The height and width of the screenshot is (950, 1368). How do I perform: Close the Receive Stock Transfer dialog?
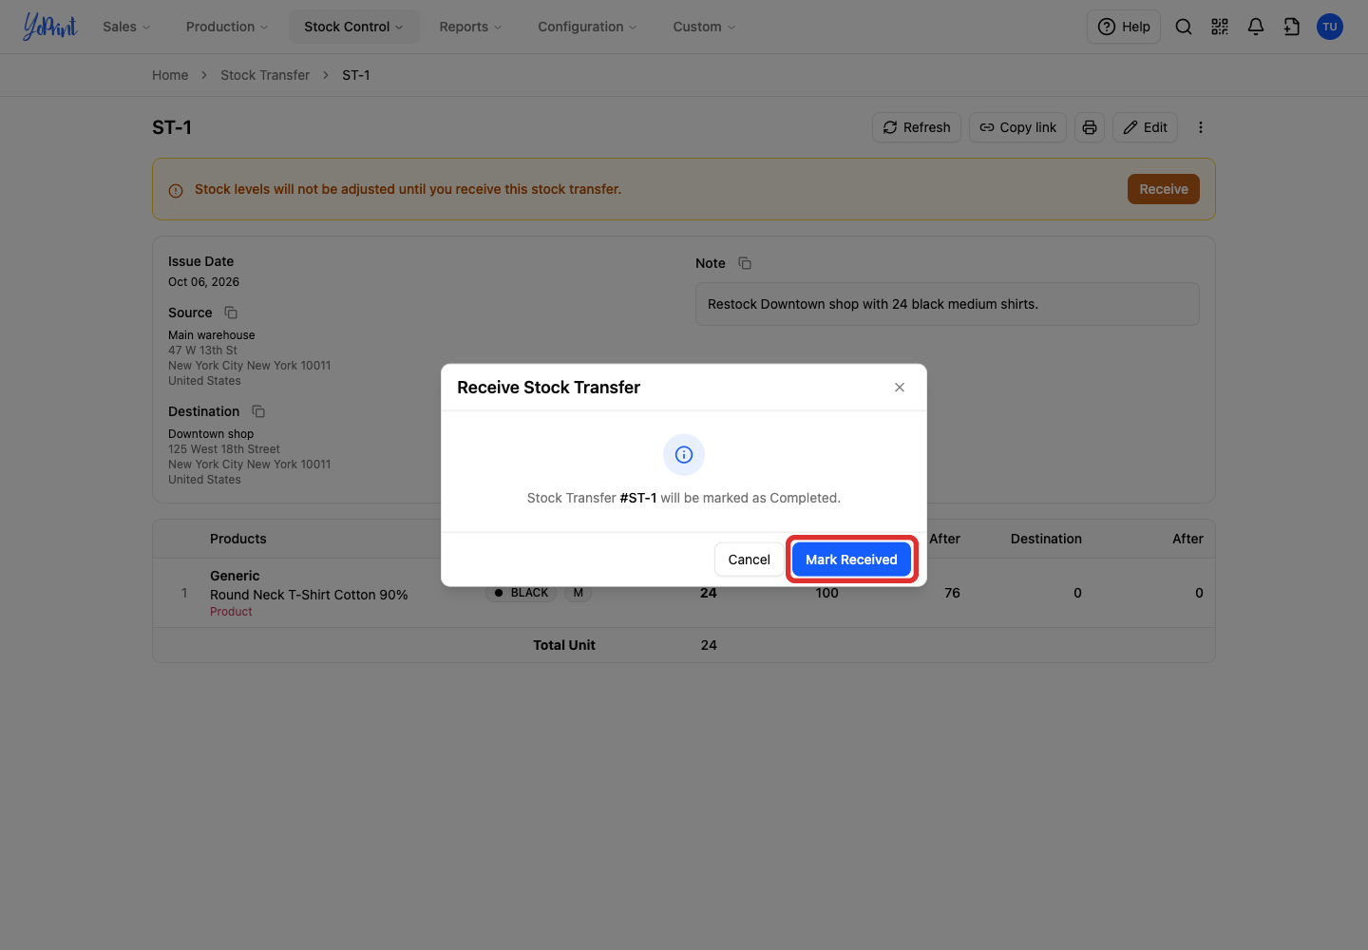900,388
